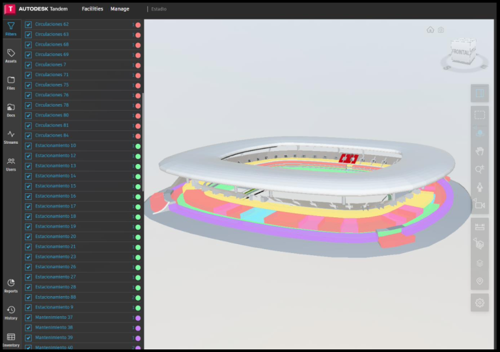Click the Estacionamiento 13 green color dot
The height and width of the screenshot is (352, 500).
pos(138,167)
